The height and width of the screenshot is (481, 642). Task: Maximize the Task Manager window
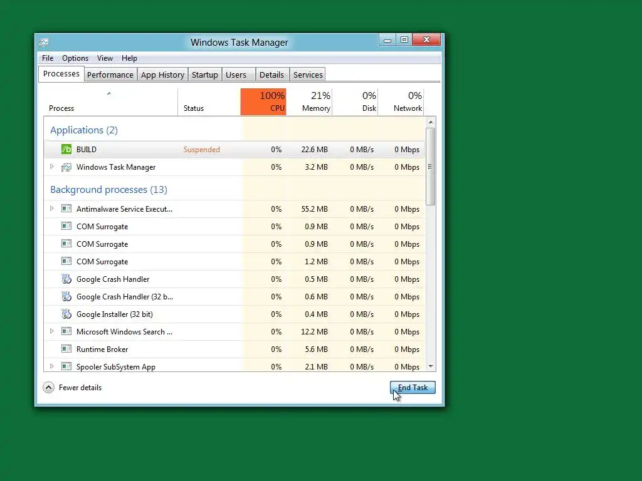pos(404,39)
